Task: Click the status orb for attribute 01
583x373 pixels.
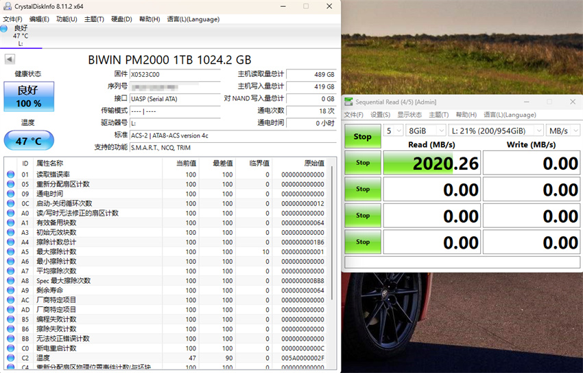Action: [x=11, y=174]
